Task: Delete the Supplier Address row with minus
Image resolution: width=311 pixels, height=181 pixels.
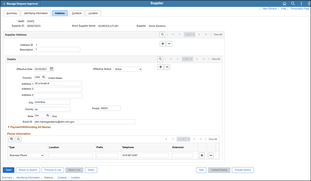Action: [169, 44]
